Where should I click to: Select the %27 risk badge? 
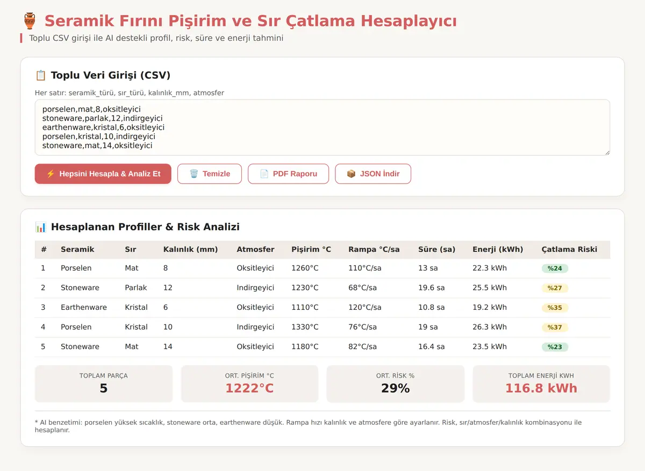point(555,288)
